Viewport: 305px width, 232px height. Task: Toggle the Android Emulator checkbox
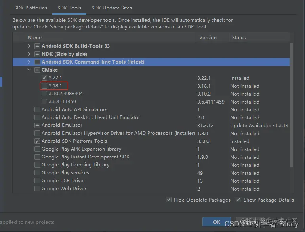[37, 125]
